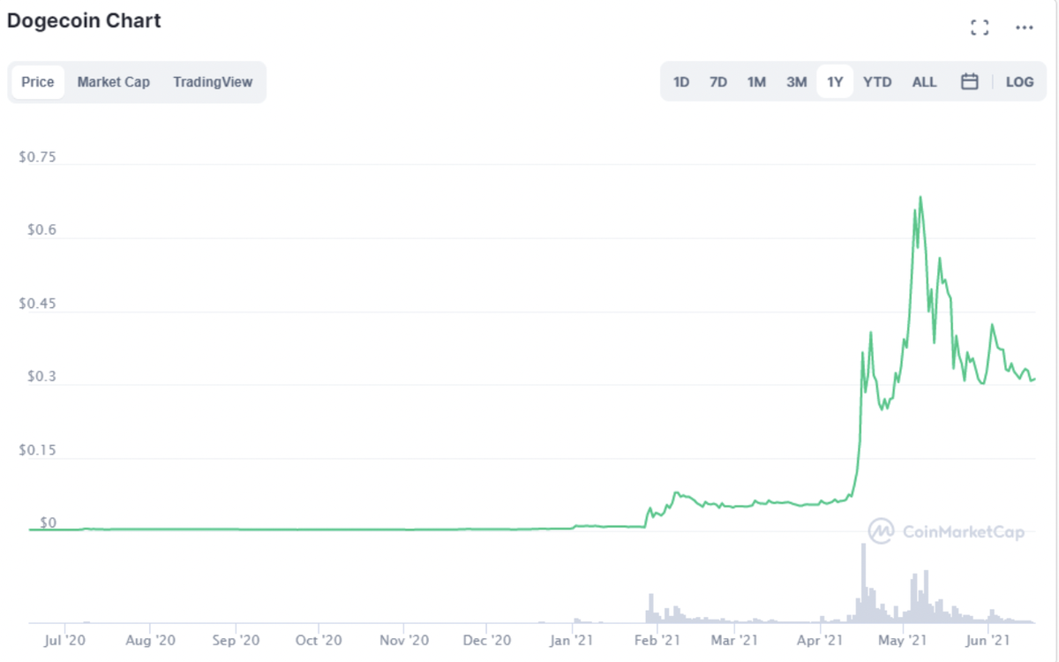Open the calendar date range picker
The height and width of the screenshot is (662, 1059).
969,82
